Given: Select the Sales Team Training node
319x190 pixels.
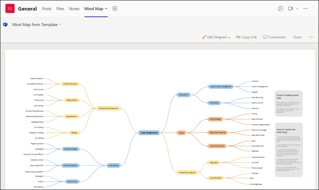Looking at the screenshot, I should [217, 133].
